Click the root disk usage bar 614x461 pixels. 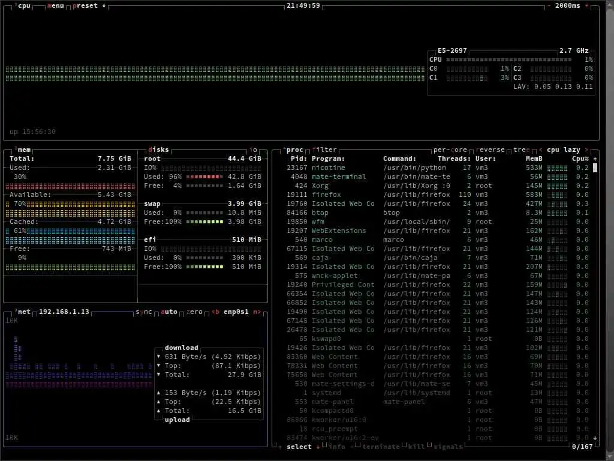(204, 177)
